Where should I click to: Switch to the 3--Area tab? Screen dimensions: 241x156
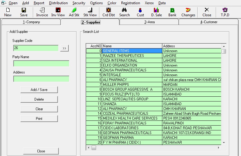point(149,22)
